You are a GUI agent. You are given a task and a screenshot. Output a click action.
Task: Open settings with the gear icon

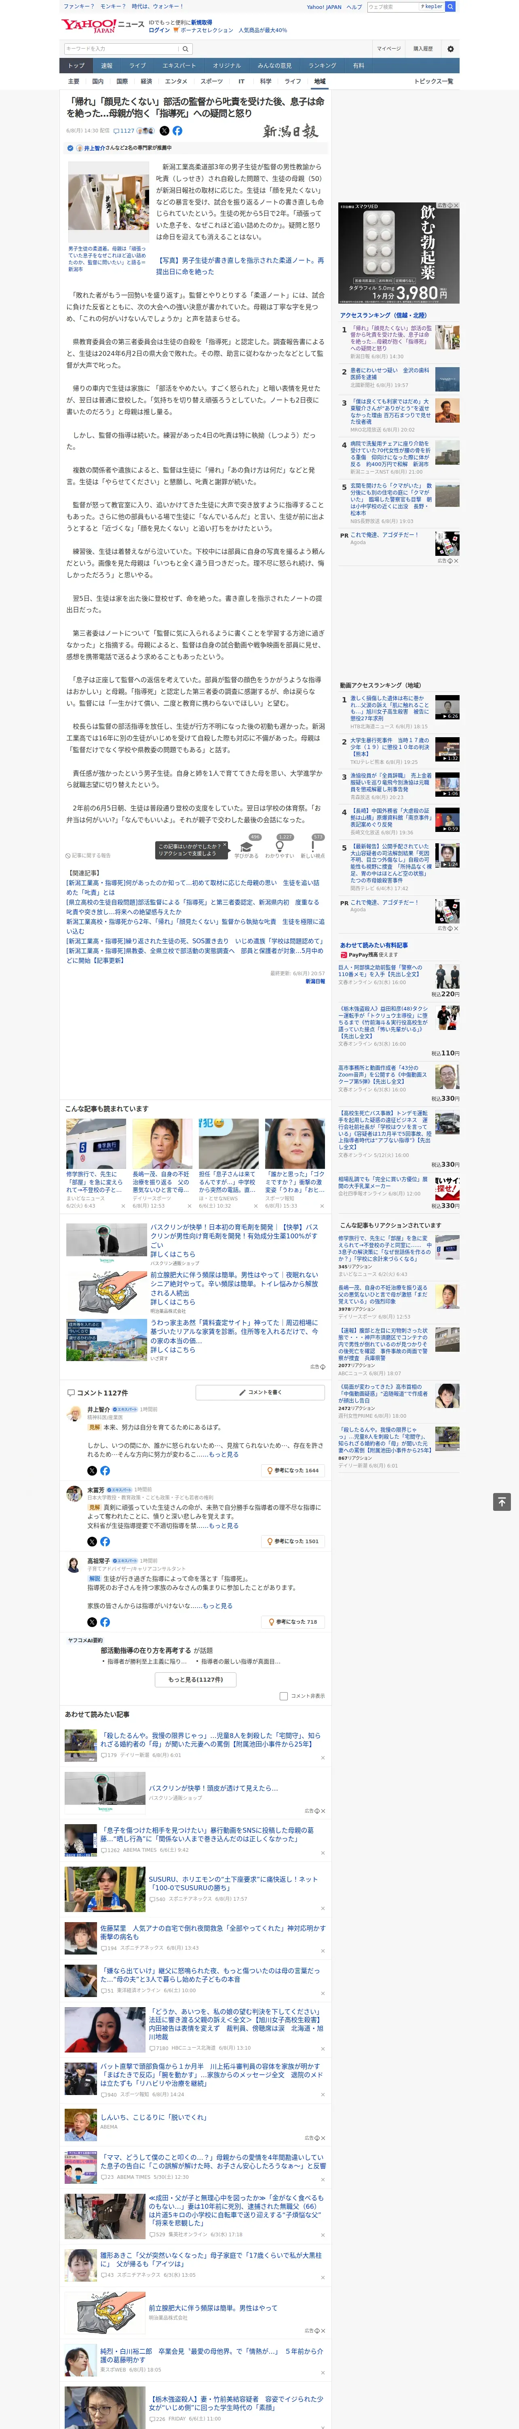click(450, 48)
